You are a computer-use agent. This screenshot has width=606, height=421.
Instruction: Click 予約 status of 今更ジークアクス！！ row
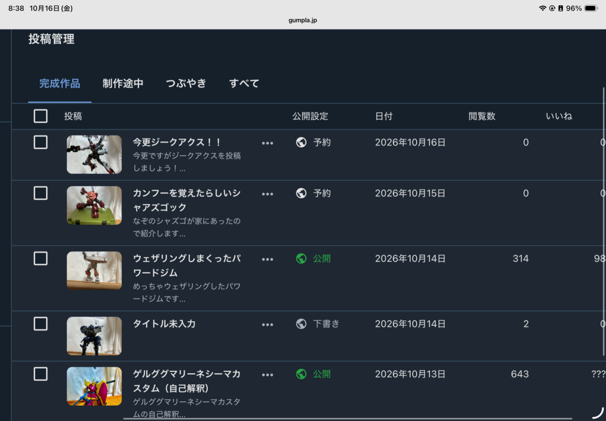pyautogui.click(x=322, y=143)
